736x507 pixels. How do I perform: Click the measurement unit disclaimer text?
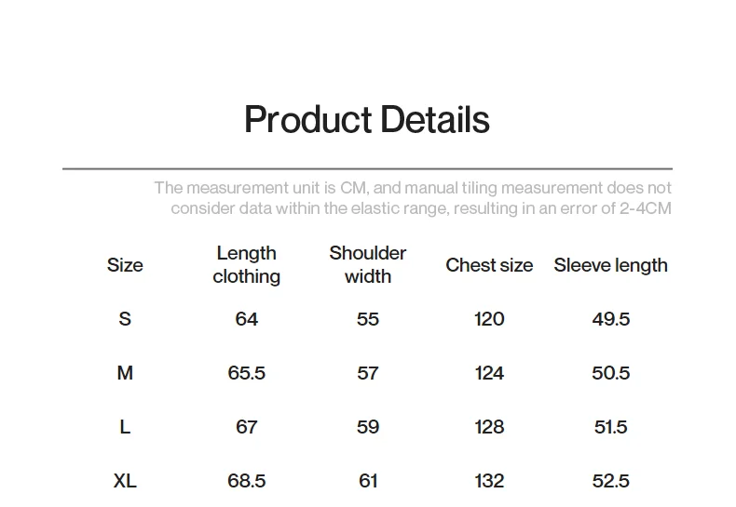pyautogui.click(x=413, y=198)
